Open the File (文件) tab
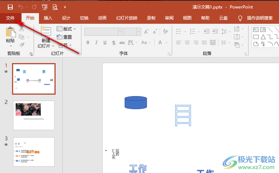 point(10,18)
